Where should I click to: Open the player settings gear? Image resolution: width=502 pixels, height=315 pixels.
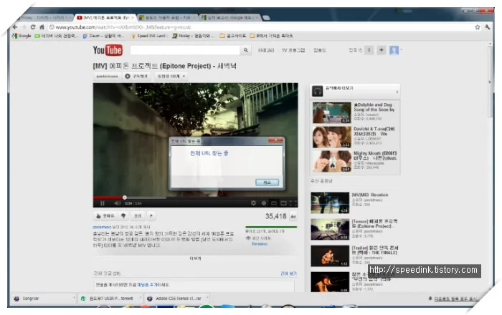coord(253,203)
